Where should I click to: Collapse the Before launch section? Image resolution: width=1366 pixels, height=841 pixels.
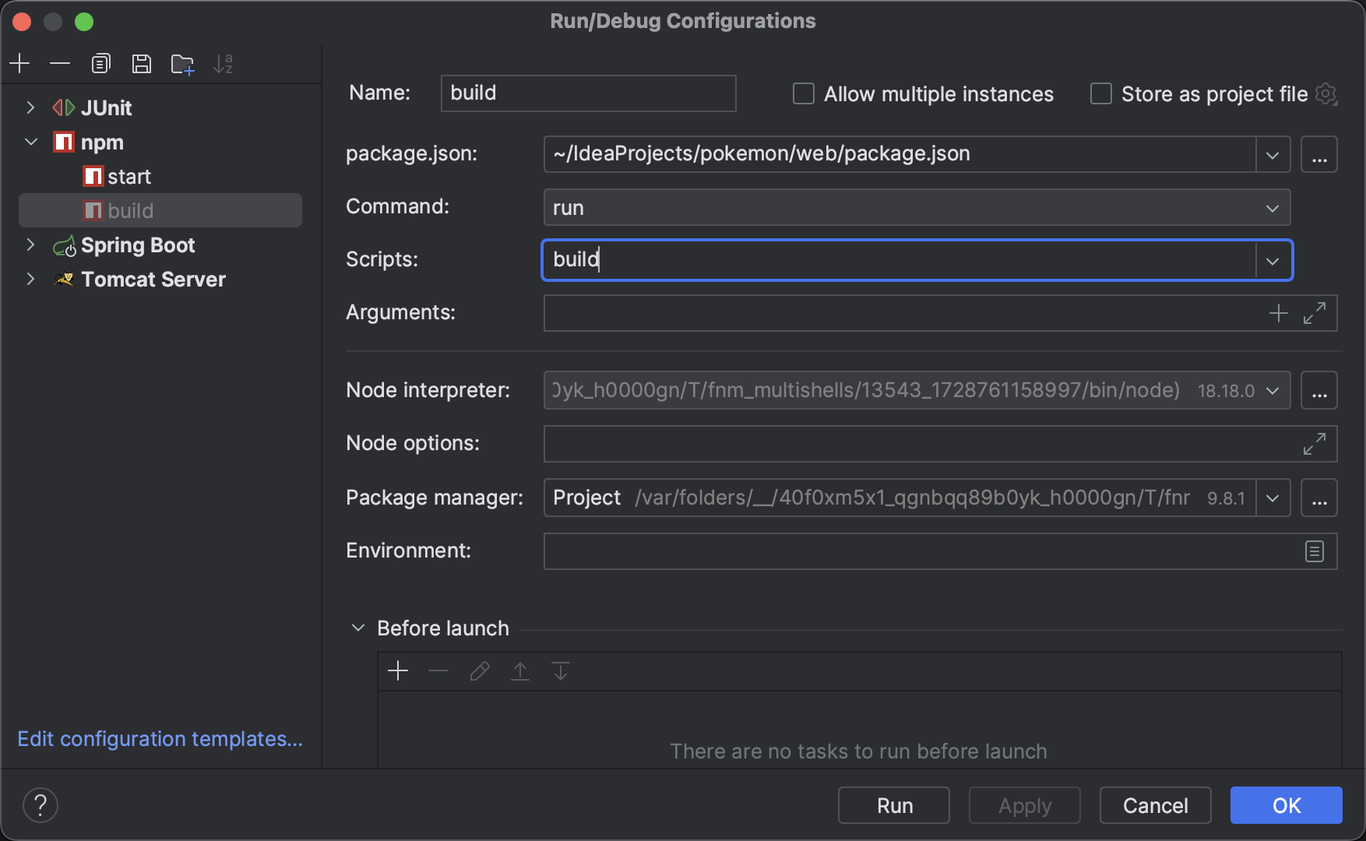pyautogui.click(x=358, y=628)
